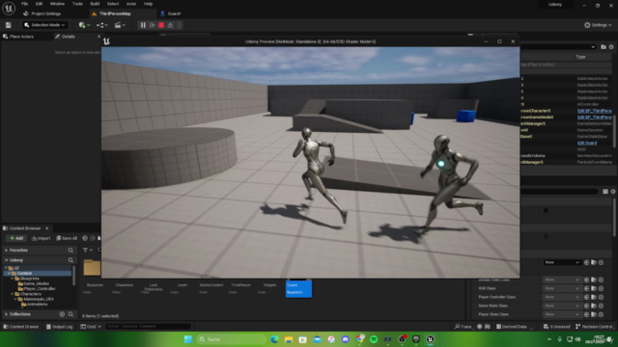
Task: Open the Tools menu
Action: 77,4
